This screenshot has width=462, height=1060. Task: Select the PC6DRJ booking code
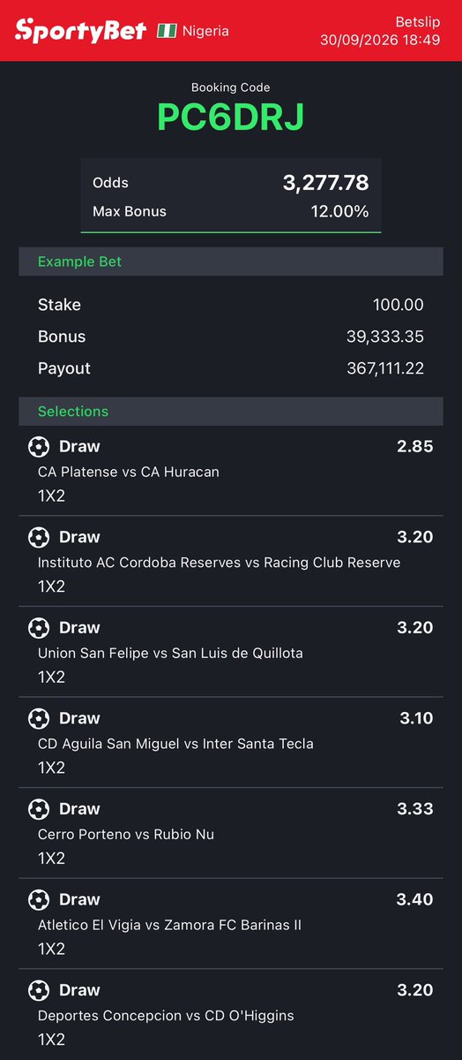coord(231,117)
